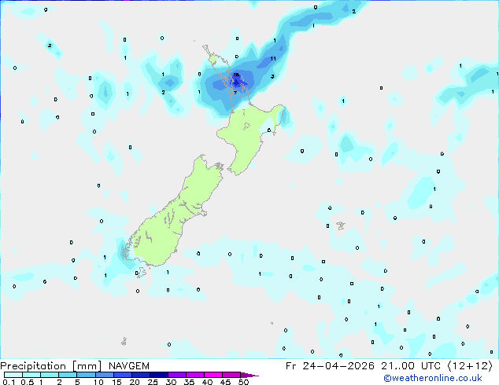This screenshot has height=385, width=499.
Task: Click the legend label '0.5'
Action: (x=27, y=382)
